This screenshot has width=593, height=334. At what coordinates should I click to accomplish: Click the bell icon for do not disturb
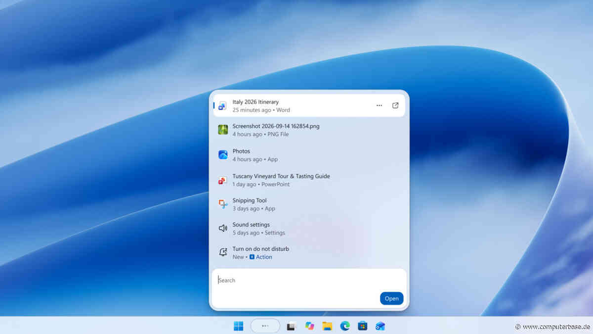(223, 252)
